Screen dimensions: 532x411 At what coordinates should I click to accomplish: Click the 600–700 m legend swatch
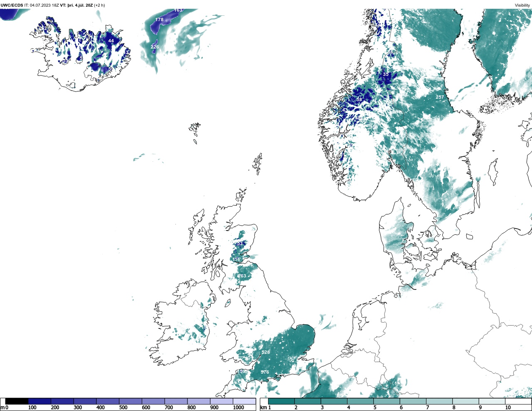tap(153, 401)
